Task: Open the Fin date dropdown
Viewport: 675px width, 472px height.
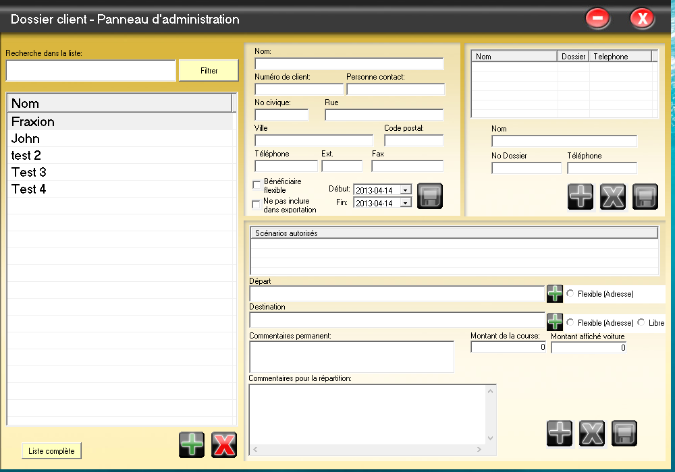Action: 406,202
